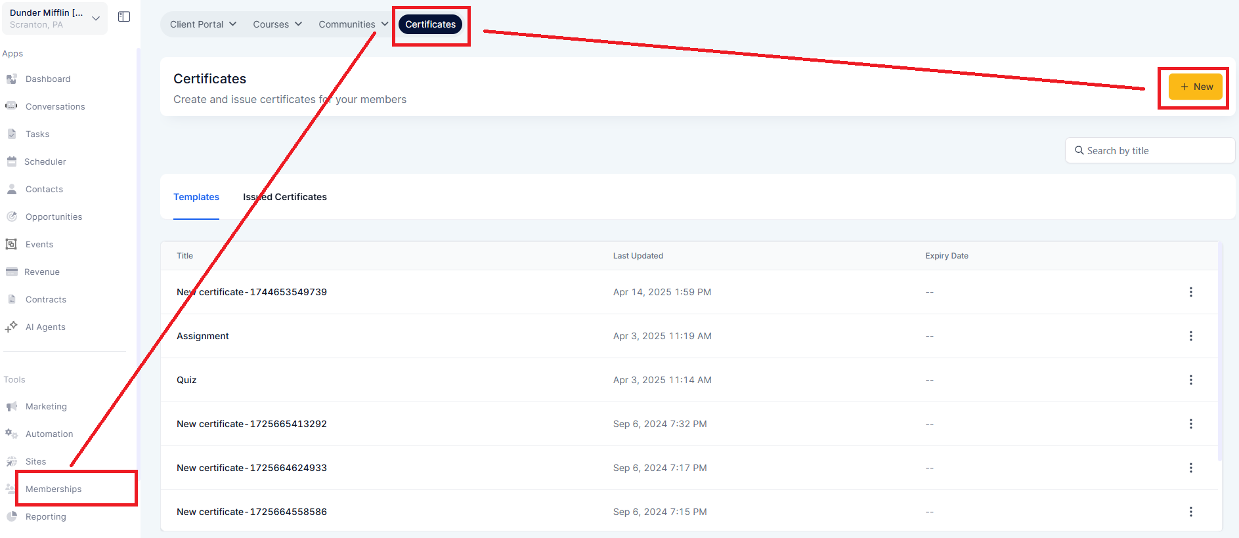Click the Tasks sidebar icon

click(12, 134)
